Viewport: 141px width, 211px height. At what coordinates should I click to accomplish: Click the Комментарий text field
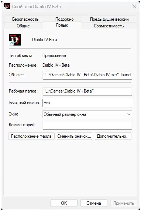point(87,125)
